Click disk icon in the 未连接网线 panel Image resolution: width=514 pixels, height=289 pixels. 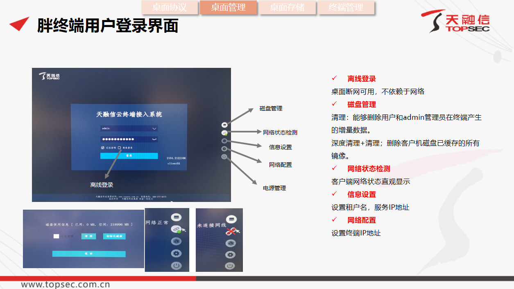pyautogui.click(x=231, y=220)
